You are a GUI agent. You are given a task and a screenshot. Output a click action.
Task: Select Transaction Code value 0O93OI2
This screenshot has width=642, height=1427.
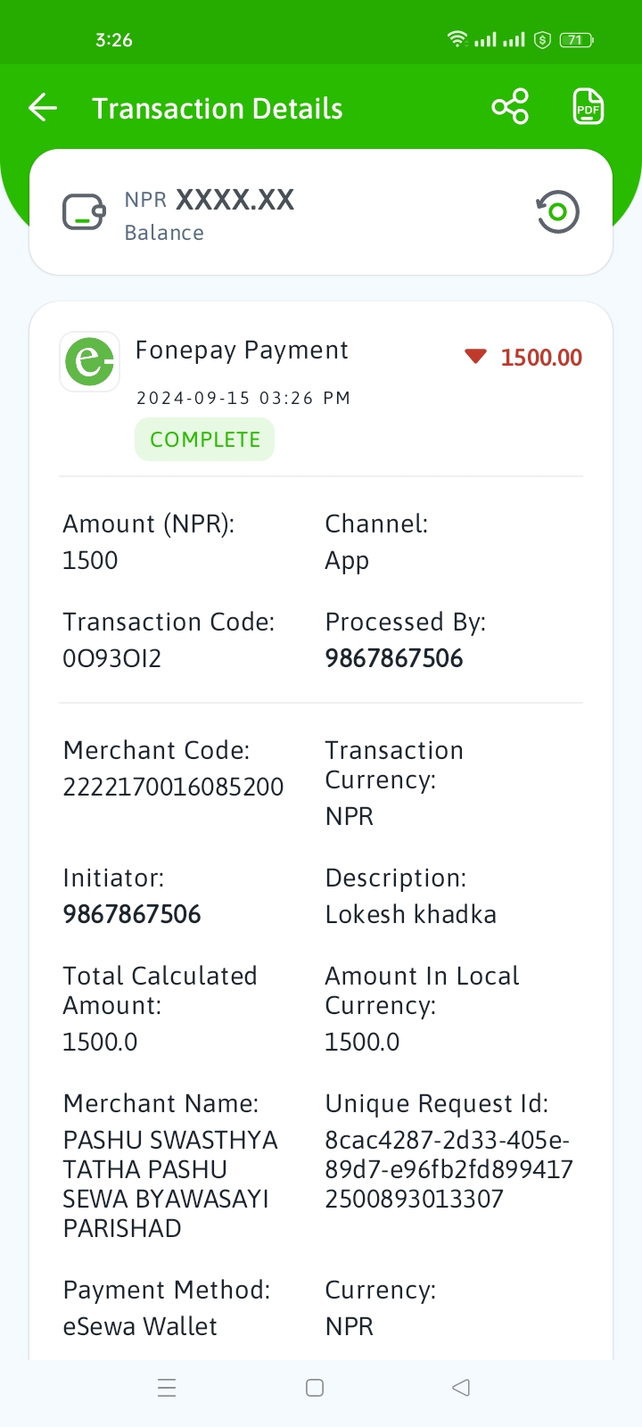pyautogui.click(x=112, y=658)
